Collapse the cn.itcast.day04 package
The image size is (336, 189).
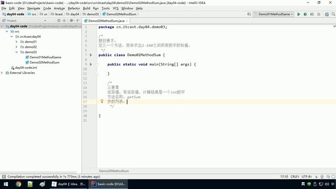coord(12,36)
